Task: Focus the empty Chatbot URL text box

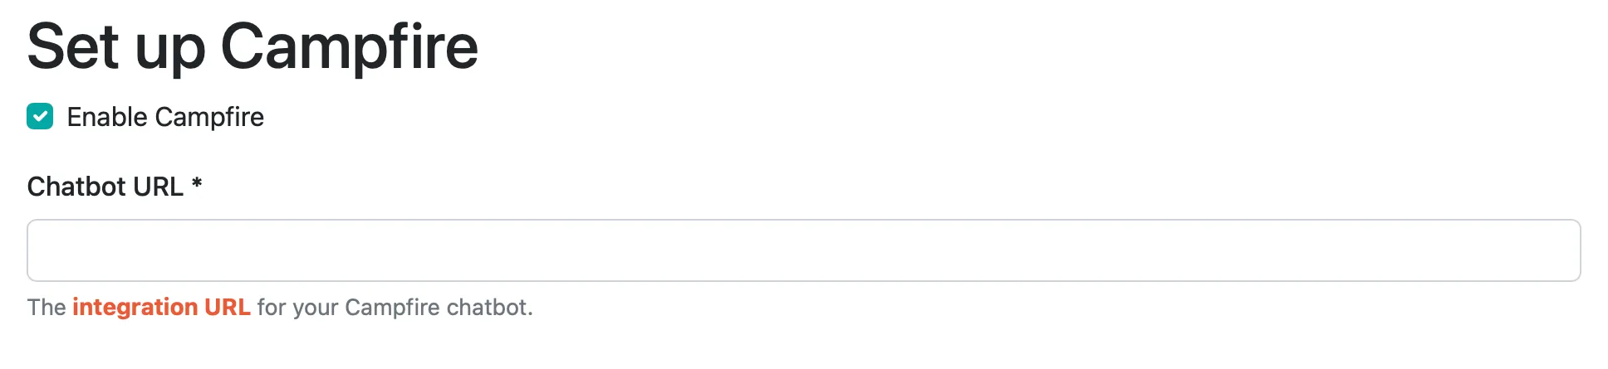Action: click(x=803, y=250)
